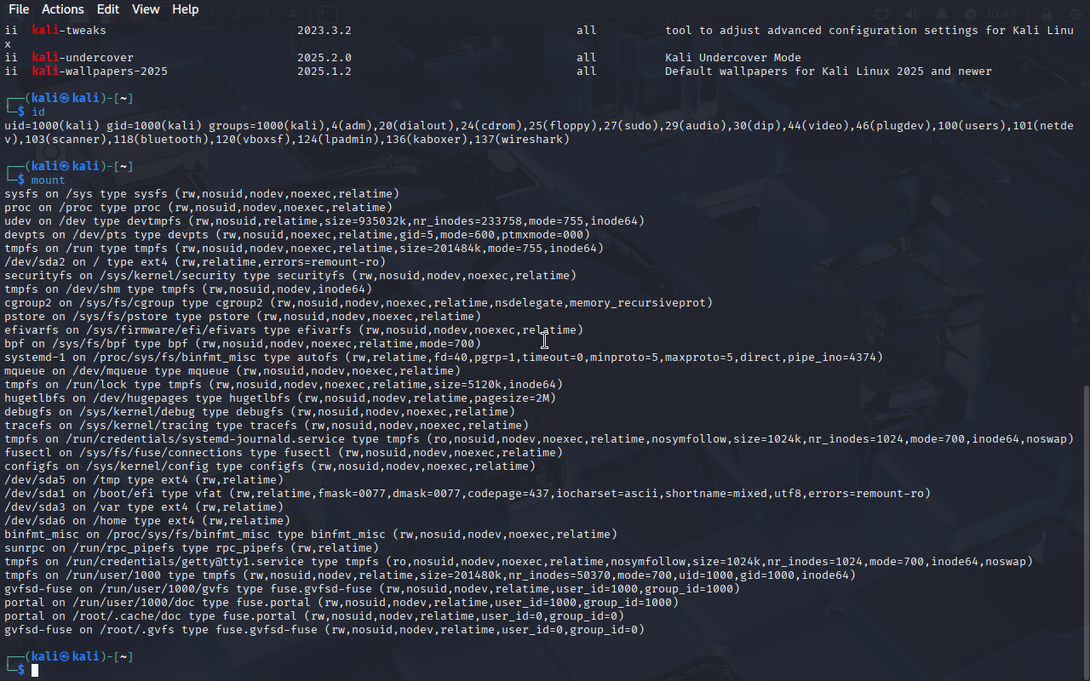Click the typed 'mount' command
This screenshot has height=681, width=1090.
(x=49, y=180)
